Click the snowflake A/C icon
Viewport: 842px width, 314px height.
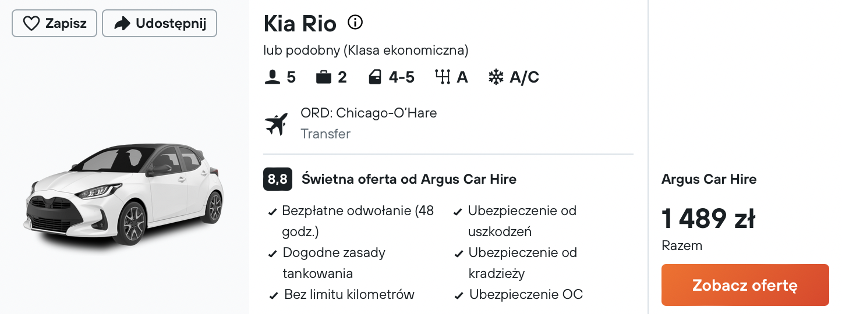click(496, 77)
